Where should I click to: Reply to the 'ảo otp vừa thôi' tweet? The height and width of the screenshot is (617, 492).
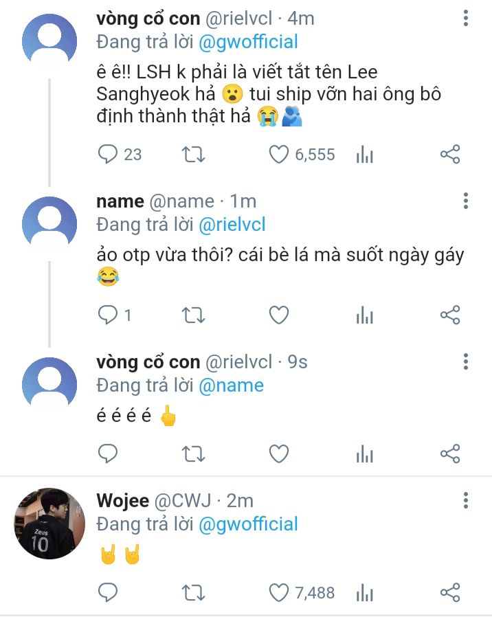108,315
